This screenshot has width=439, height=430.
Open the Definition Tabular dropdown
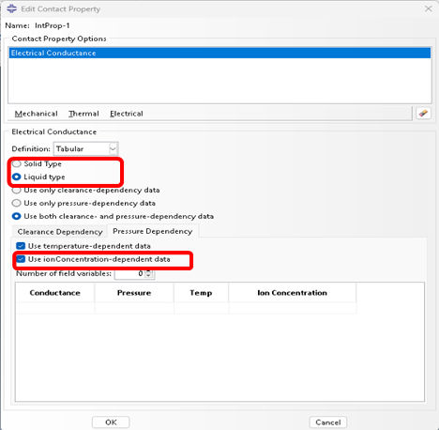[x=85, y=148]
